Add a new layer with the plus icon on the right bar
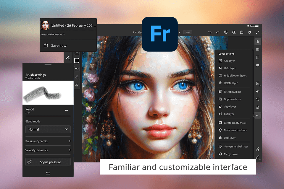 tap(258, 84)
